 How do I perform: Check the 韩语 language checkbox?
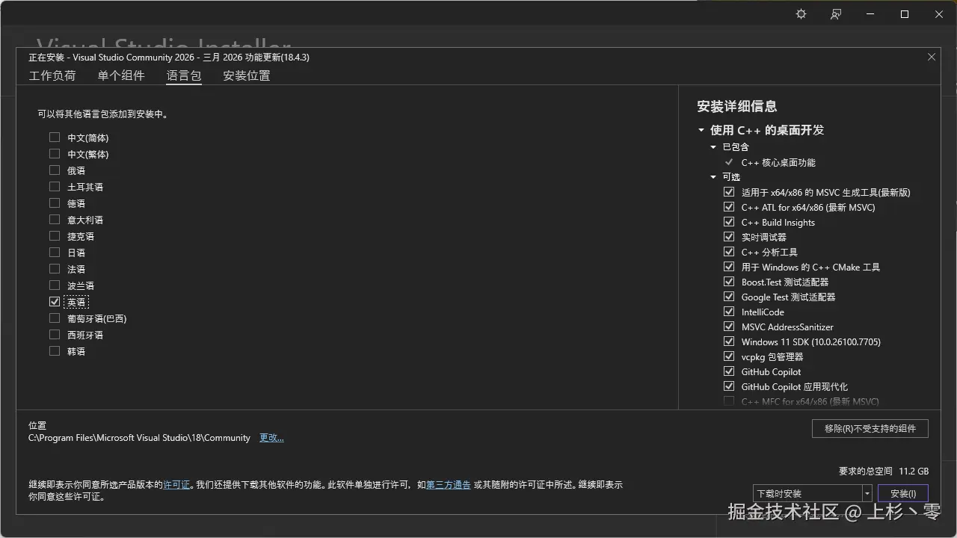pyautogui.click(x=55, y=351)
